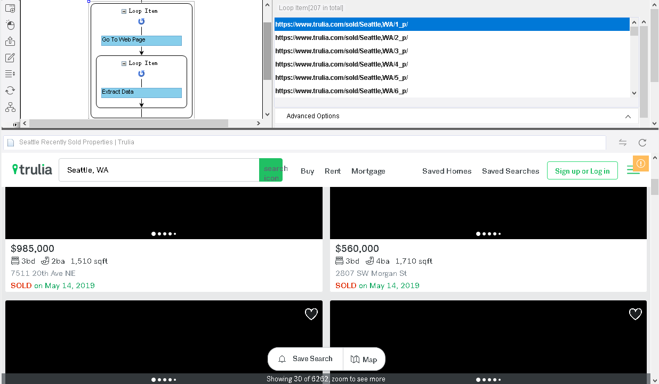Select URL ending in 2_p/
Image resolution: width=659 pixels, height=384 pixels.
click(x=452, y=38)
